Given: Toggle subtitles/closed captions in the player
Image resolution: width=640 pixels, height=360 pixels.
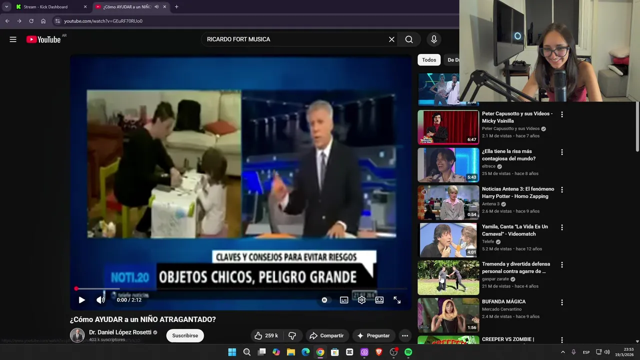Looking at the screenshot, I should click(344, 300).
